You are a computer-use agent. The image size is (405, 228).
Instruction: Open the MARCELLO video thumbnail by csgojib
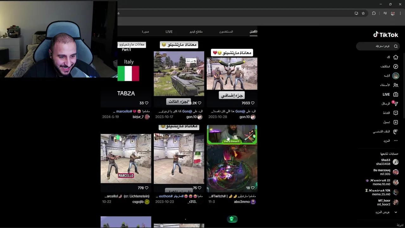pyautogui.click(x=126, y=158)
